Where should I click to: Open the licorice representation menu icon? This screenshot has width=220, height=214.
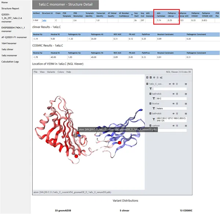coord(186,104)
